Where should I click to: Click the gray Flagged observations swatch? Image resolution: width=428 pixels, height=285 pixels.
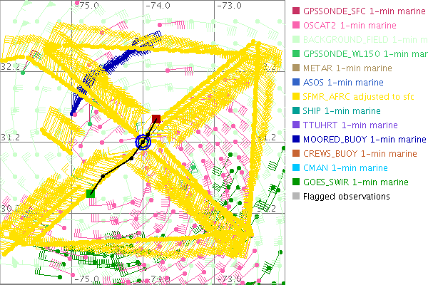[295, 196]
